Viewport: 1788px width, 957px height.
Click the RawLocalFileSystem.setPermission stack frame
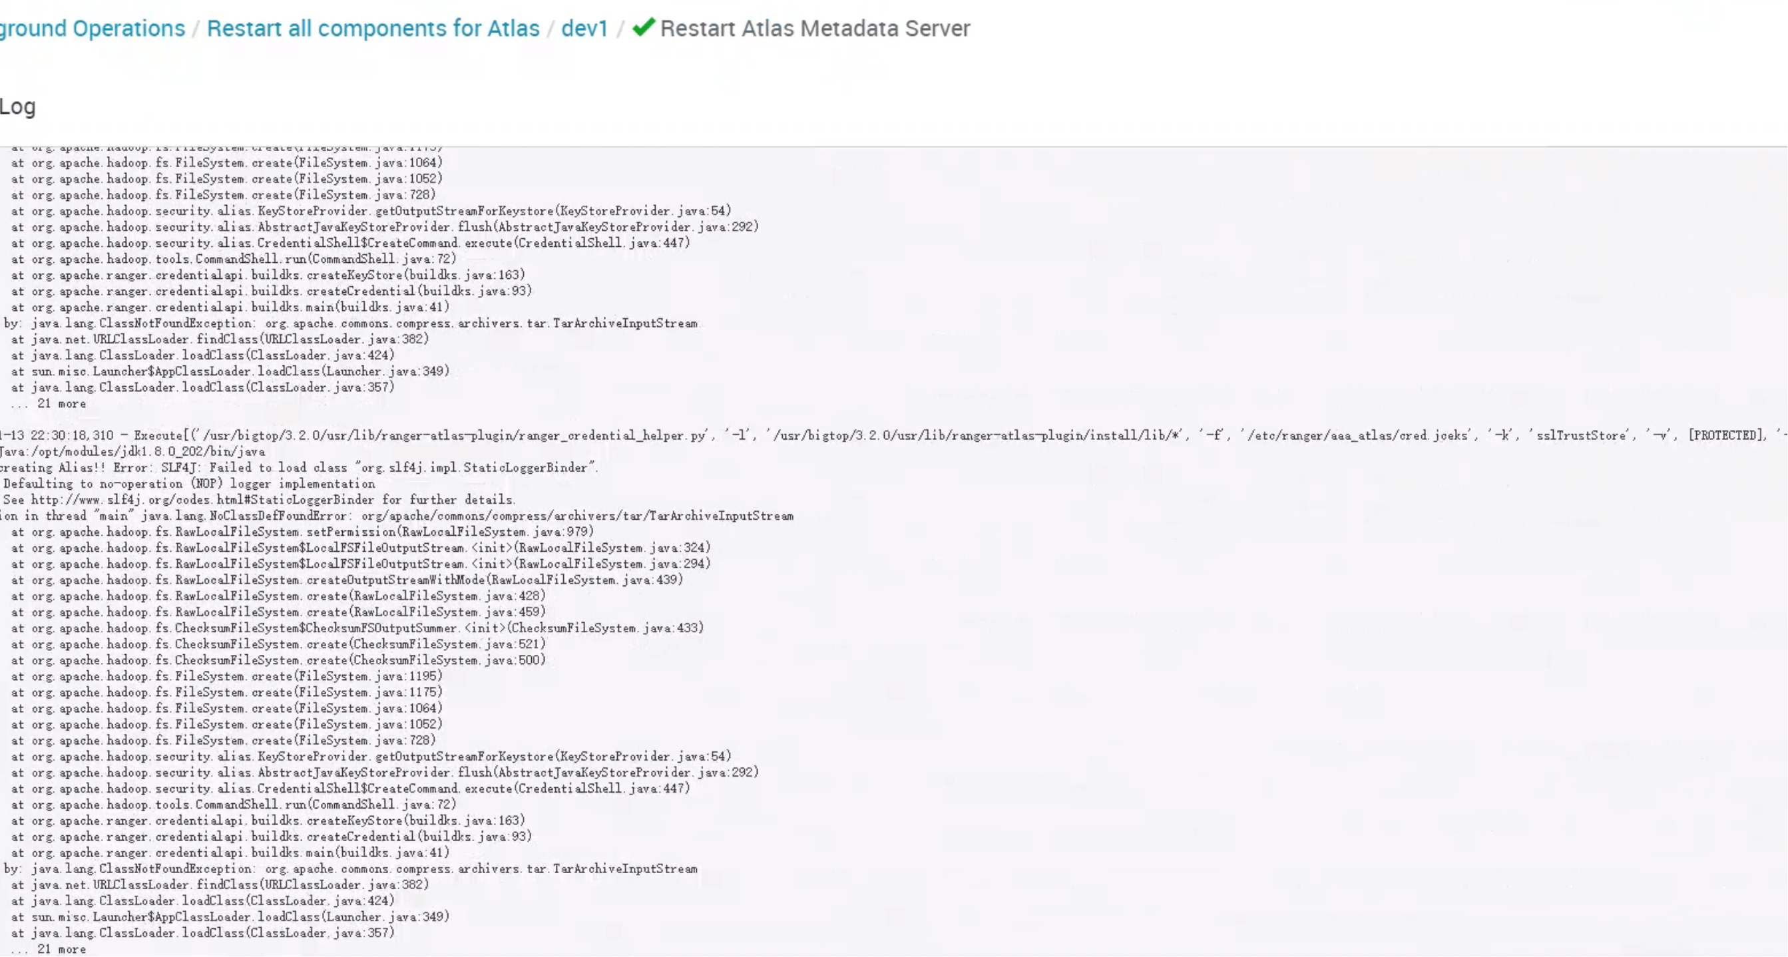click(x=302, y=532)
